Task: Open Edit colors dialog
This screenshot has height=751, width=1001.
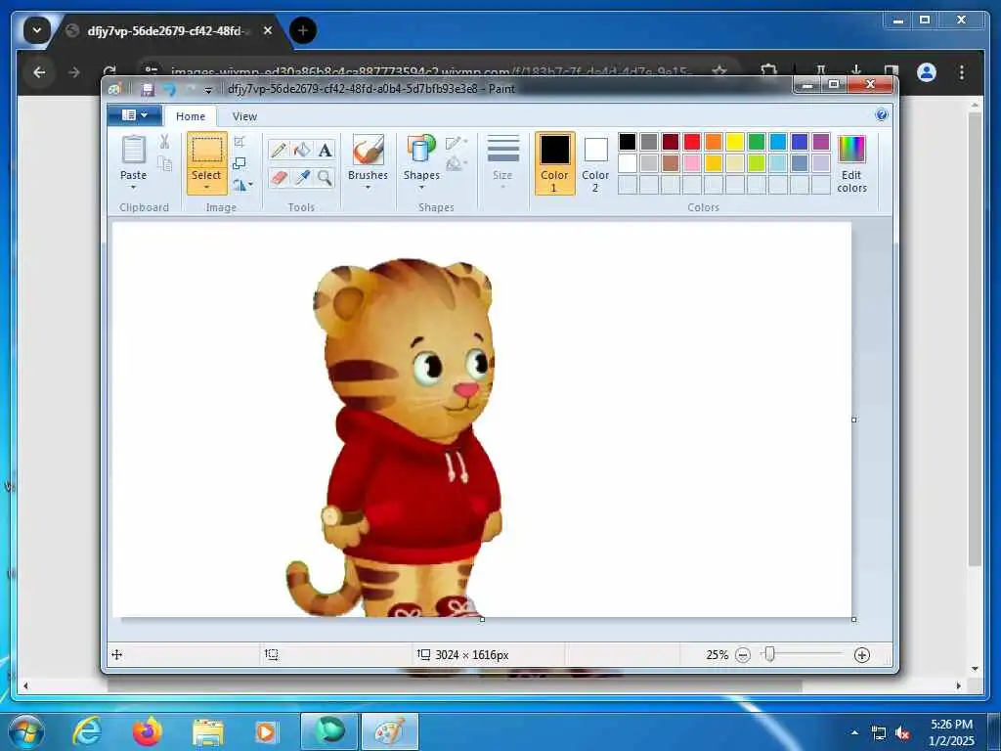Action: pyautogui.click(x=851, y=164)
